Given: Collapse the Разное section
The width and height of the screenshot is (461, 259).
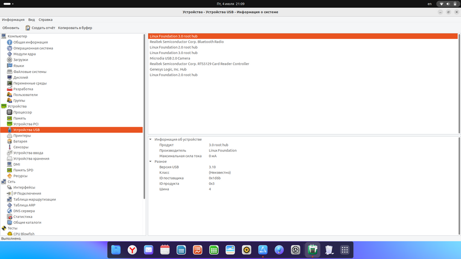Looking at the screenshot, I should (x=150, y=161).
